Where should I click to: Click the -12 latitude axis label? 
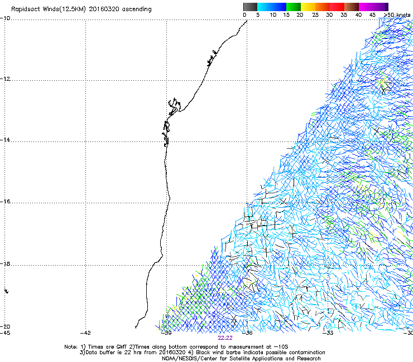(5, 79)
